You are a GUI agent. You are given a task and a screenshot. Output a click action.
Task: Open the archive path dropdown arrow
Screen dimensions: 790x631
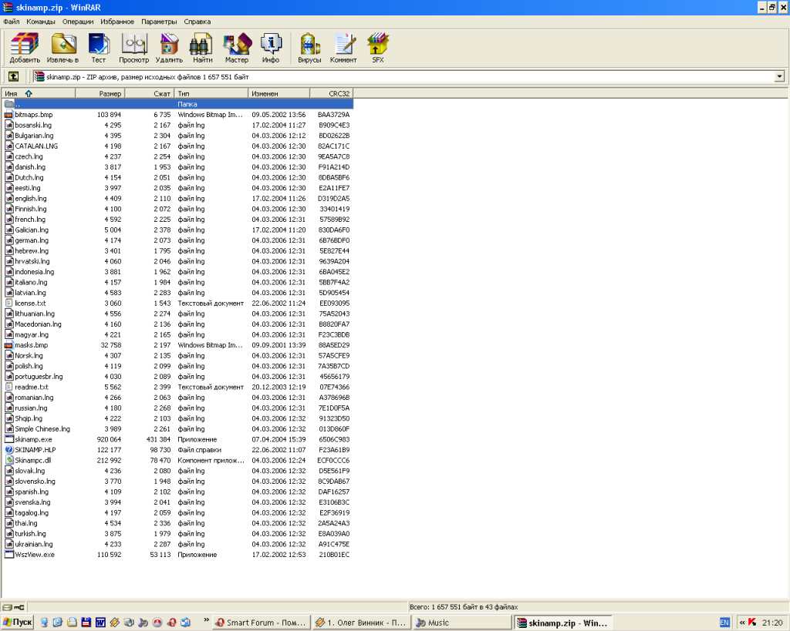[779, 76]
